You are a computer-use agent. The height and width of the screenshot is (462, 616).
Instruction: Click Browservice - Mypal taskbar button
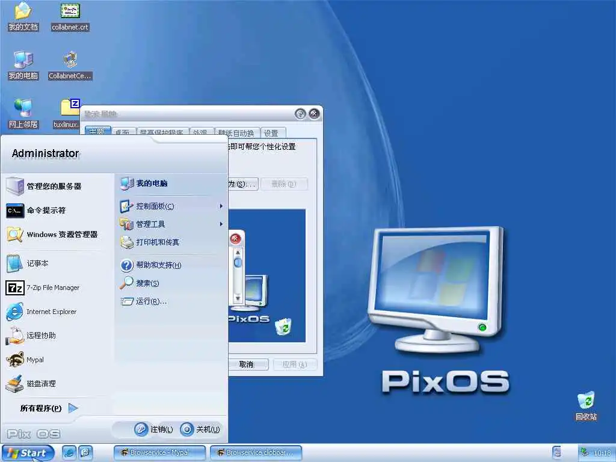coord(160,452)
